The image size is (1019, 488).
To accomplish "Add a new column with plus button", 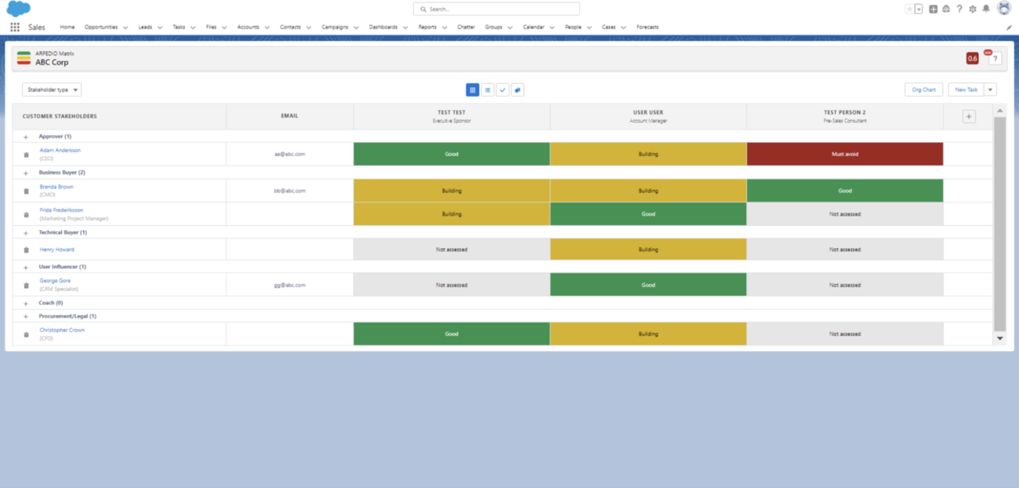I will [969, 117].
